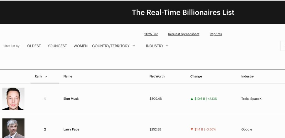
Task: Click the Elon Musk name
Action: (x=71, y=99)
